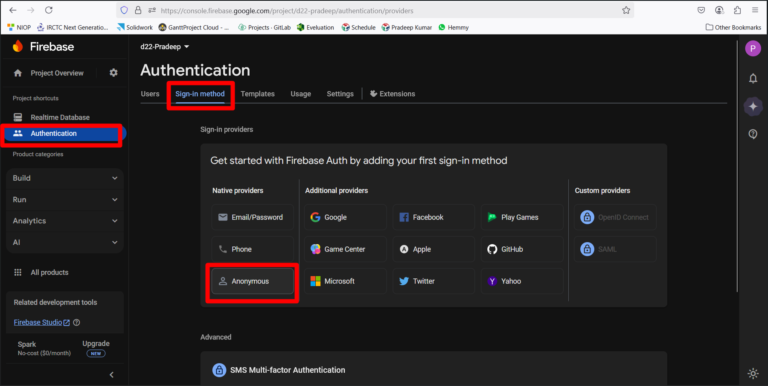Click the page vertical scrollbar
Screen dimensions: 768x386
(737, 167)
